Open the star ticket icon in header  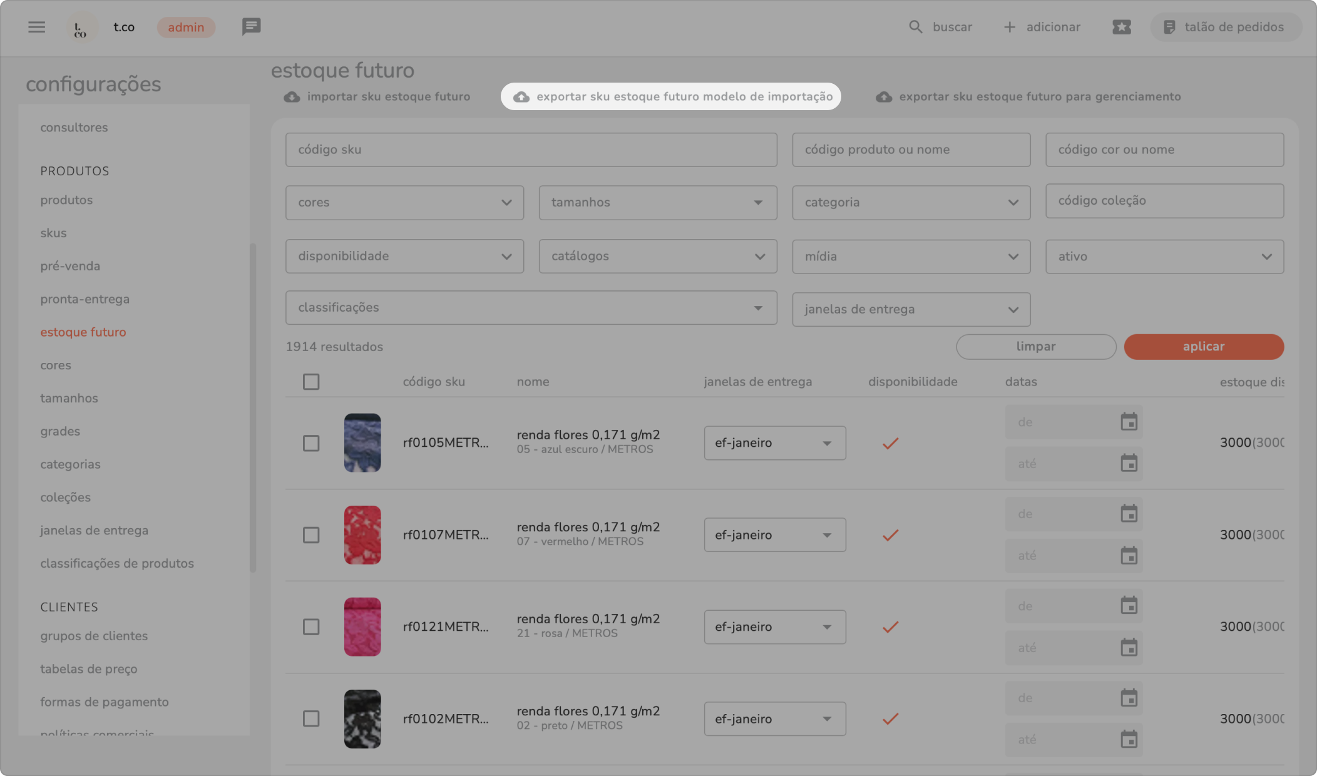coord(1121,27)
